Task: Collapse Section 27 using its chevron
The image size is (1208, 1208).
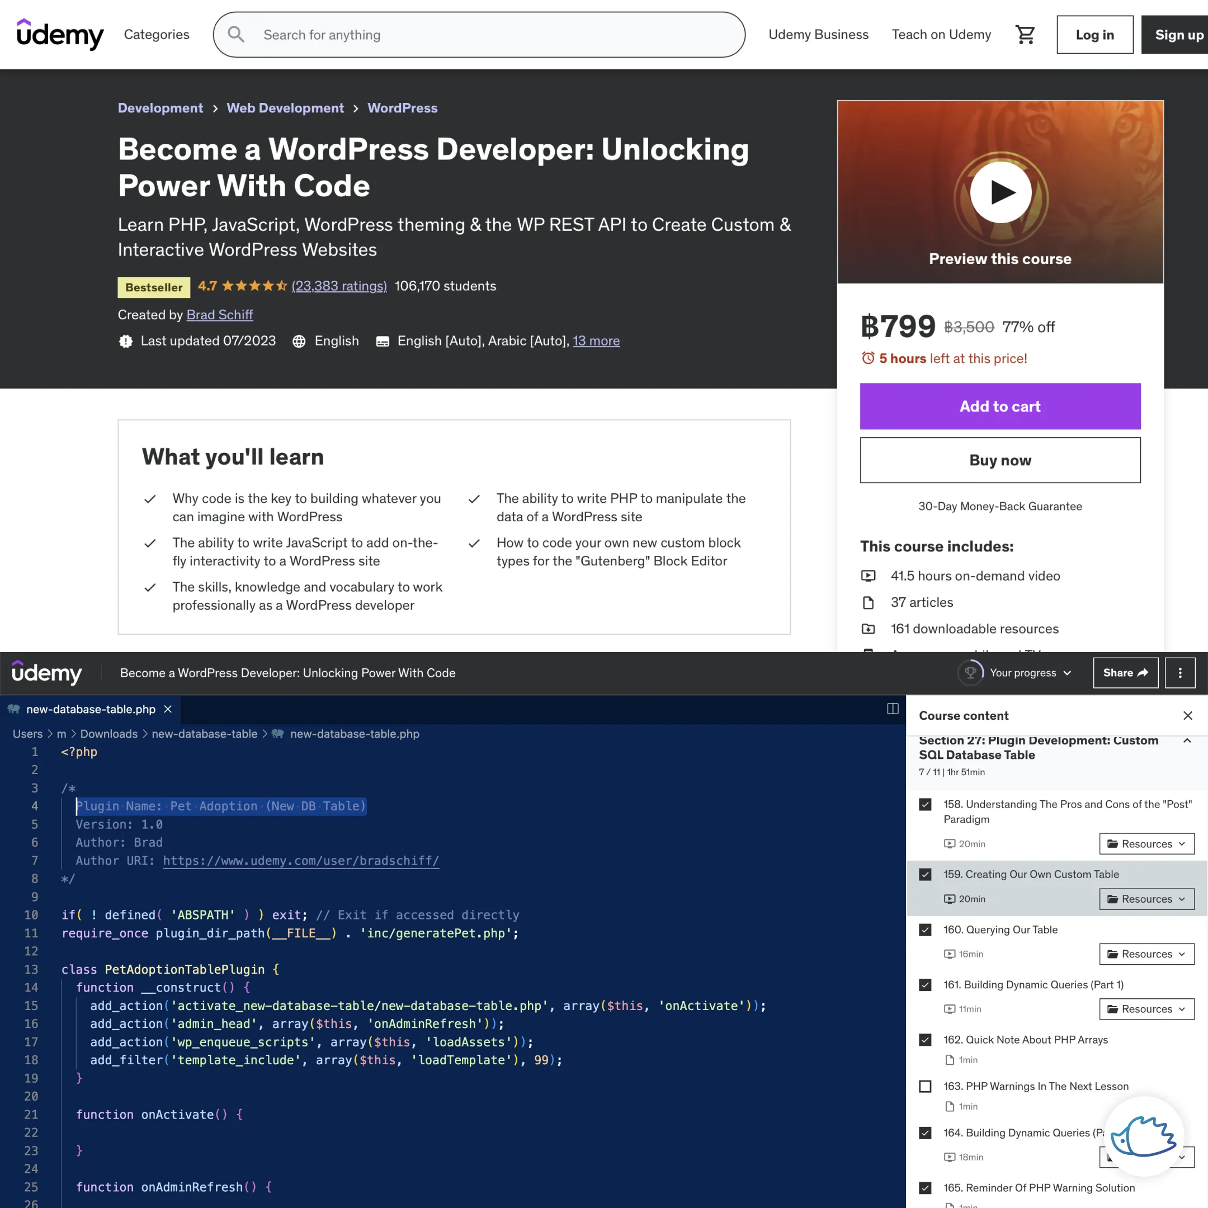Action: (1187, 742)
